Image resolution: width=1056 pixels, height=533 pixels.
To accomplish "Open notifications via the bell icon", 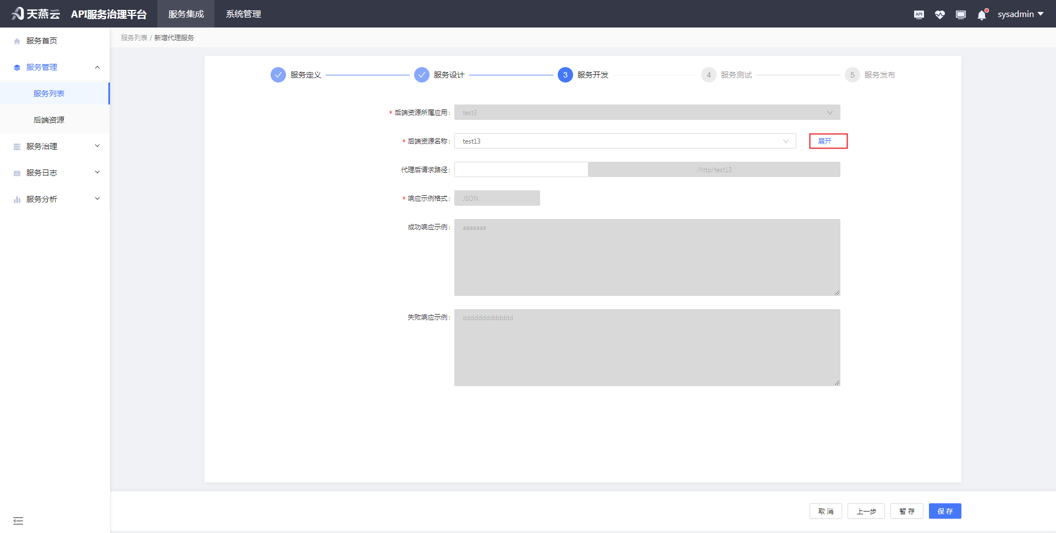I will (x=981, y=14).
